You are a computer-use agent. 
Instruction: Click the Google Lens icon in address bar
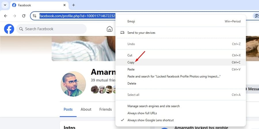[x=256, y=16]
